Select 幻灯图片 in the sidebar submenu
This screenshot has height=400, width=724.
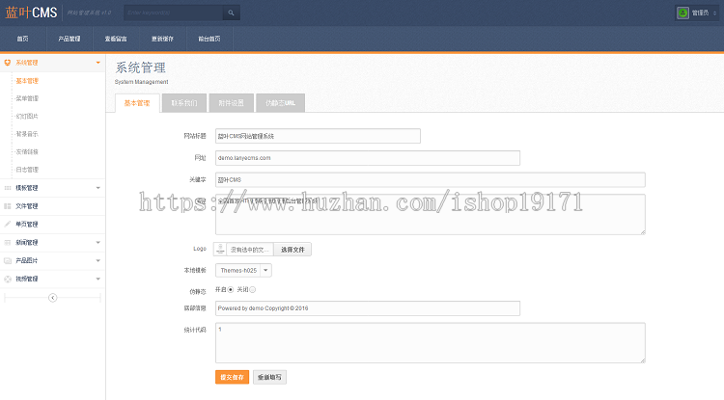click(x=27, y=117)
